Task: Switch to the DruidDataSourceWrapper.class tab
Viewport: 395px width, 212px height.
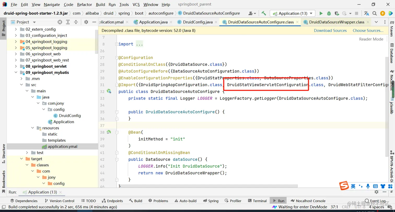Action: [x=336, y=22]
